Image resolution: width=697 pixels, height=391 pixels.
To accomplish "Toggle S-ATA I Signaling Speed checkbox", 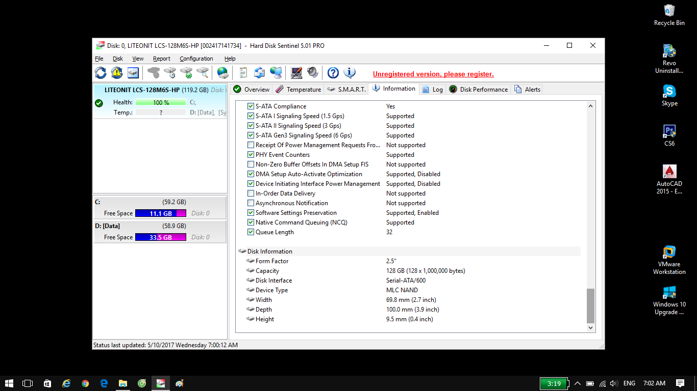I will pyautogui.click(x=251, y=116).
